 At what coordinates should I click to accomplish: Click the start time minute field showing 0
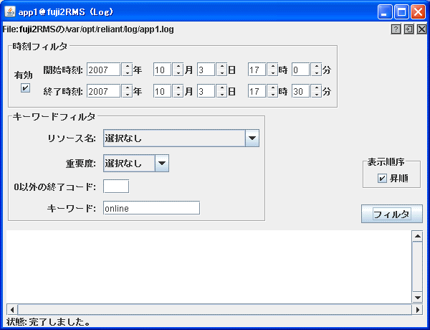(x=301, y=70)
